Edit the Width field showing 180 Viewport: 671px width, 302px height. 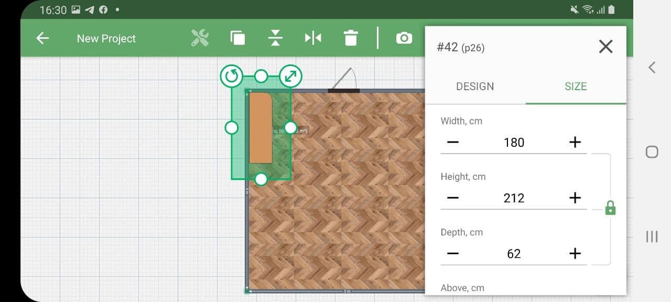point(514,142)
